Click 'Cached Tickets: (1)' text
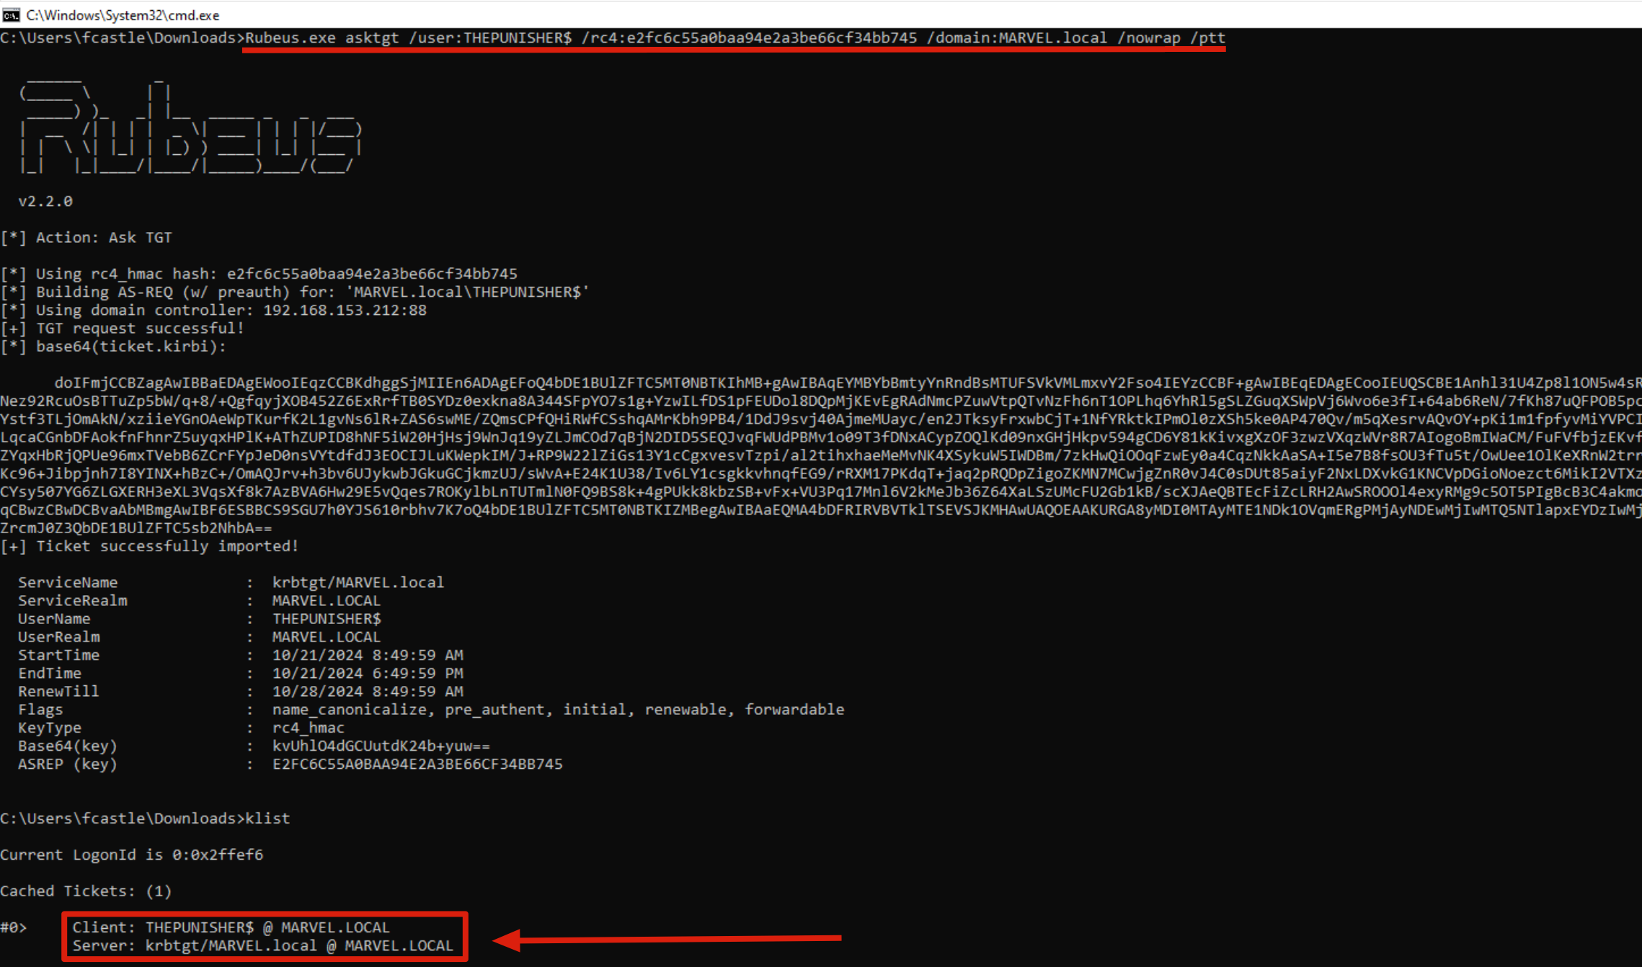This screenshot has height=967, width=1642. point(86,891)
